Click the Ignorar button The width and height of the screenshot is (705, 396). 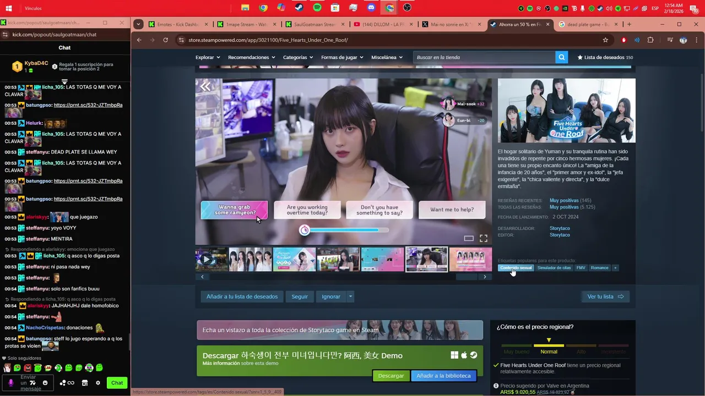pos(331,296)
